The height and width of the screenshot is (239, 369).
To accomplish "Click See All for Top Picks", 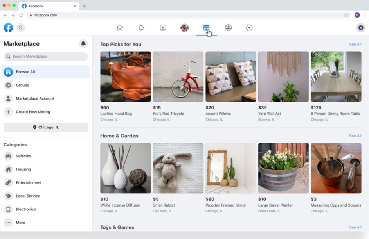I will coord(355,44).
